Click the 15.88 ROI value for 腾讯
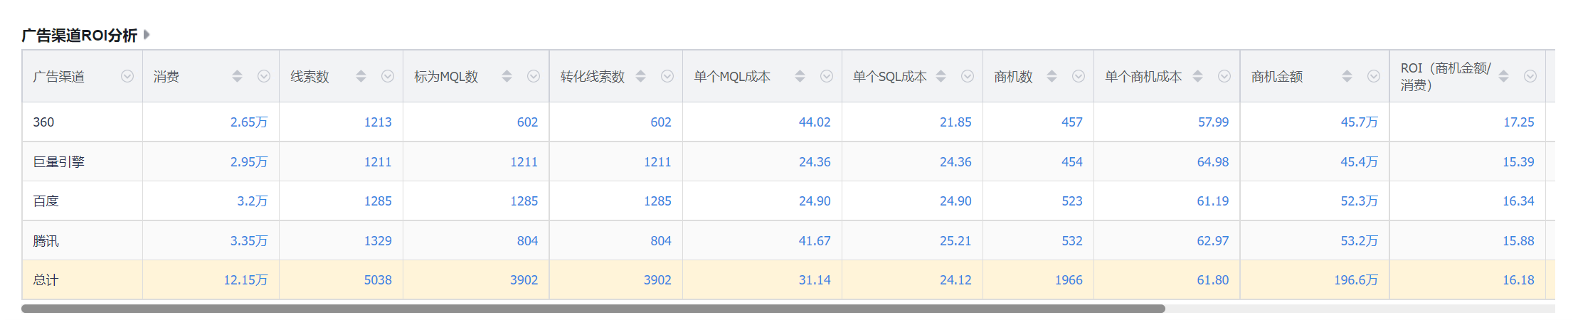 coord(1518,241)
